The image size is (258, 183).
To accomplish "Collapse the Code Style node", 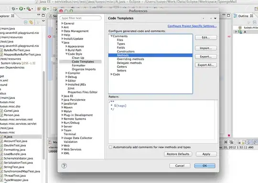I will (x=66, y=54).
